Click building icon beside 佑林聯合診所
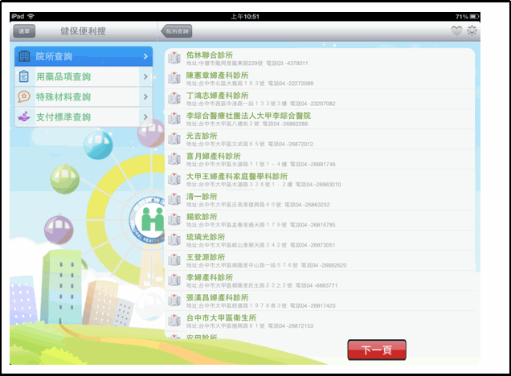 coord(174,58)
